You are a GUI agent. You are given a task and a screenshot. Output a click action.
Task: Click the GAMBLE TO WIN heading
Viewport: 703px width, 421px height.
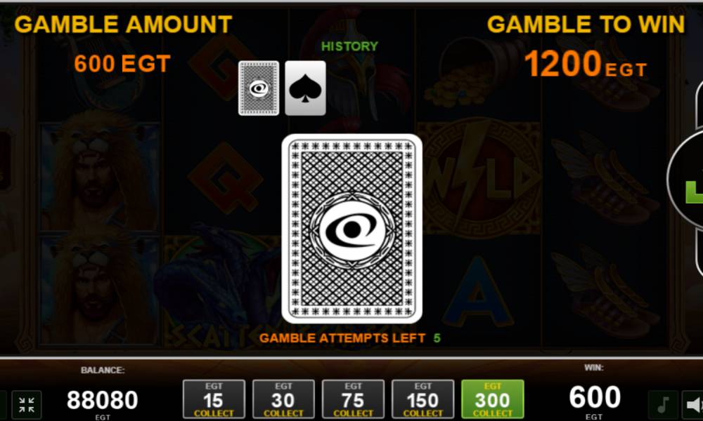coord(586,24)
